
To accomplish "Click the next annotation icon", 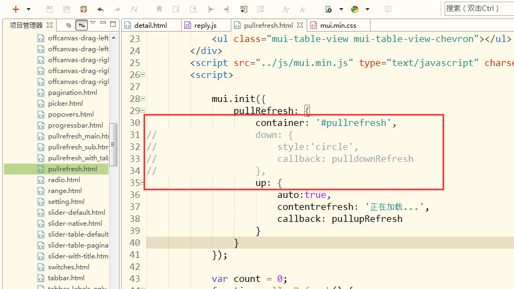I will pyautogui.click(x=193, y=9).
